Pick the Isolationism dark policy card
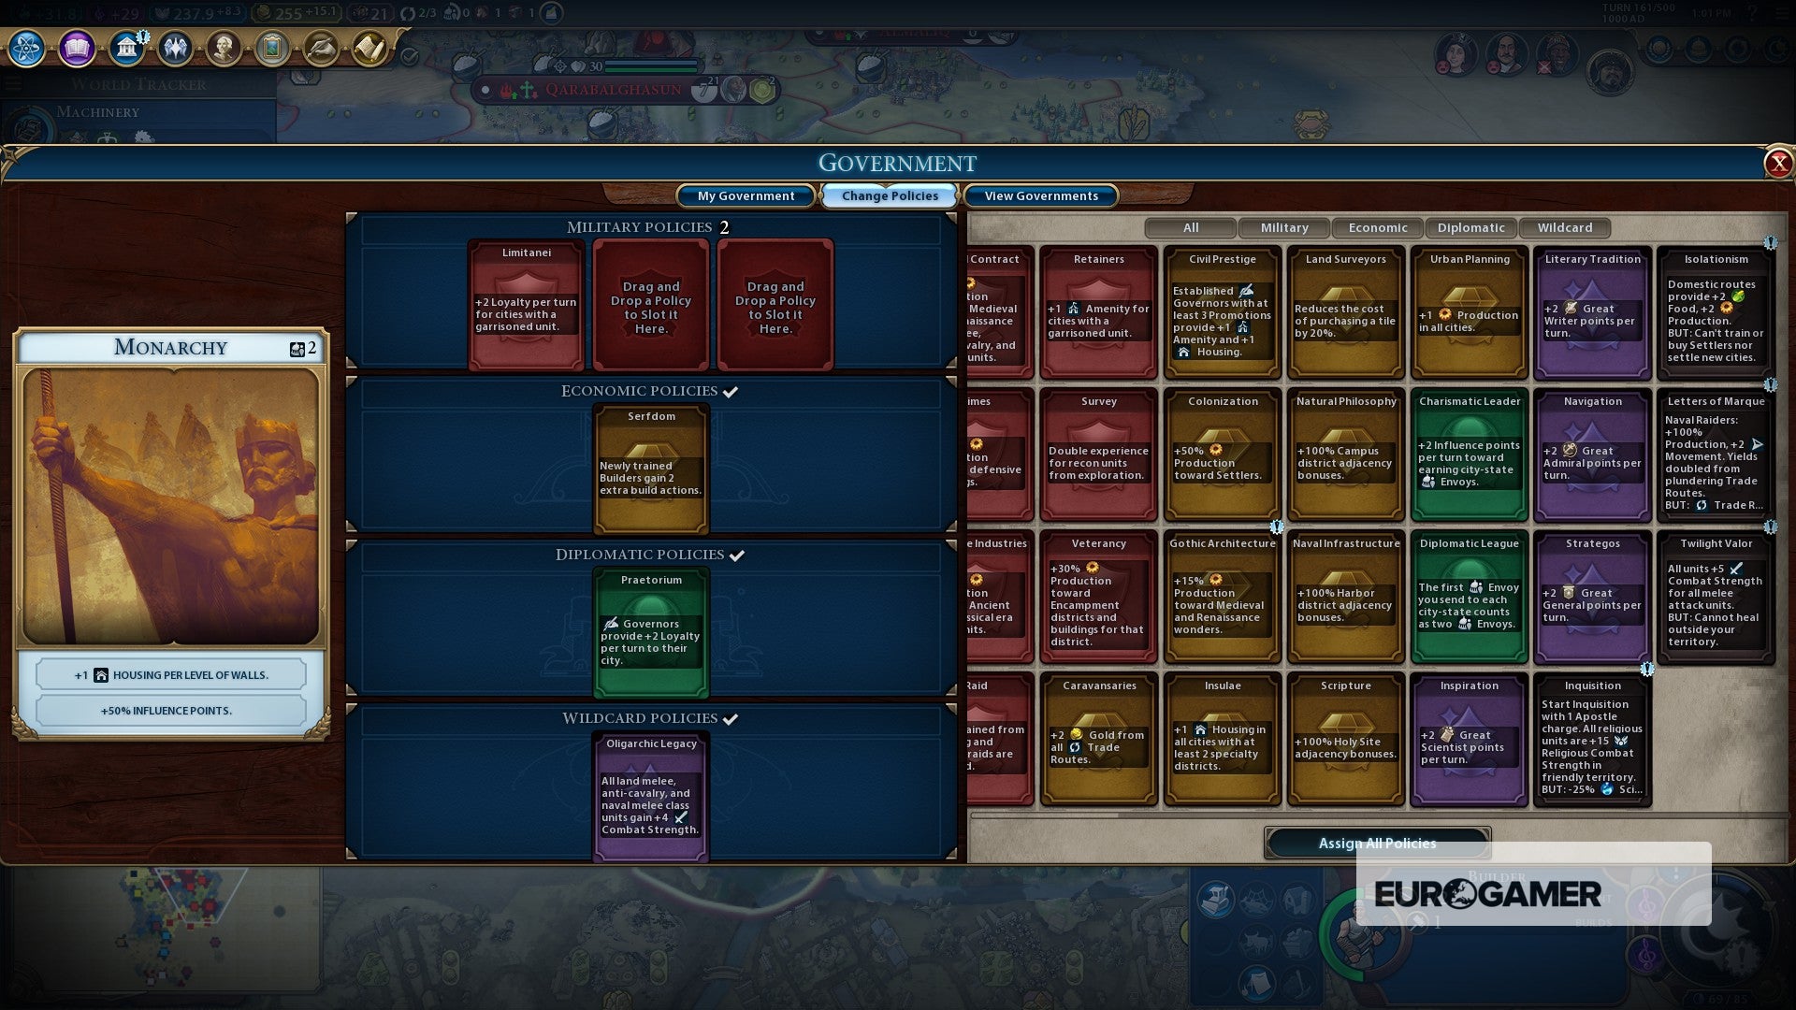The height and width of the screenshot is (1010, 1796). 1716,312
